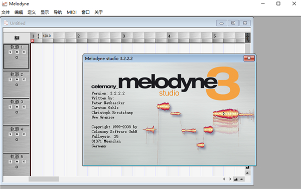Click the vertical zoom-in large mountain icon

pyautogui.click(x=248, y=167)
